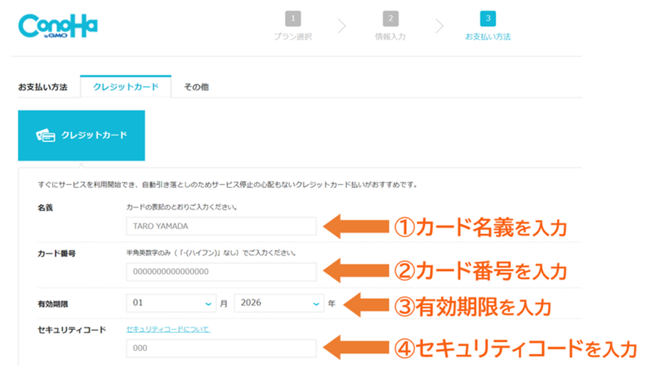Click the step 1 number badge
The image size is (667, 384).
pos(293,19)
